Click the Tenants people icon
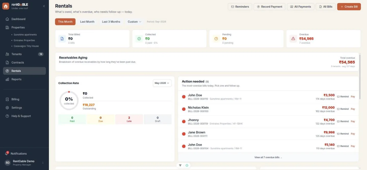Screen dimensions: 367x170 pyautogui.click(x=7, y=54)
